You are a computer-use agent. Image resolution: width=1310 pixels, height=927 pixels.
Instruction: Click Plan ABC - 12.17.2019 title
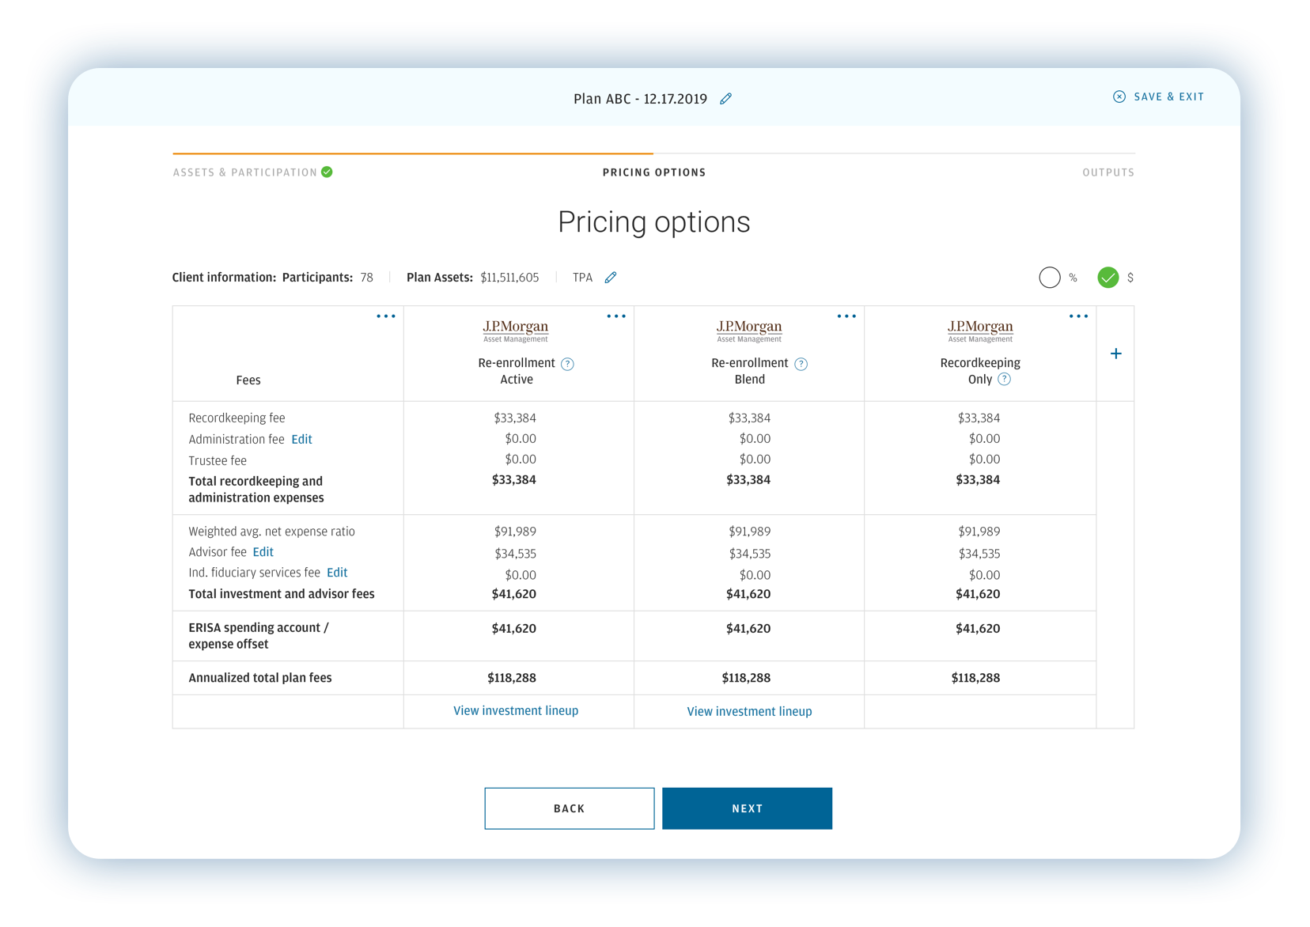pos(640,99)
